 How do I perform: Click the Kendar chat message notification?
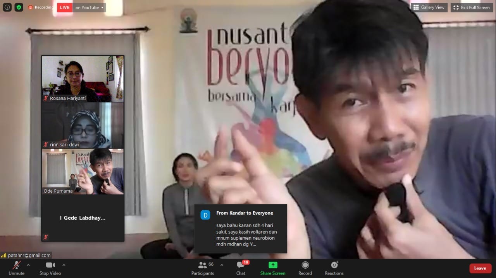(241, 229)
